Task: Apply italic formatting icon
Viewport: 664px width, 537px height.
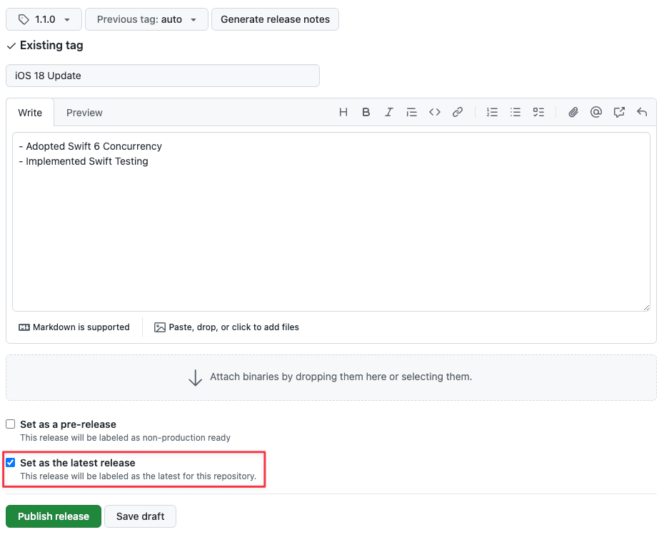Action: (x=388, y=112)
